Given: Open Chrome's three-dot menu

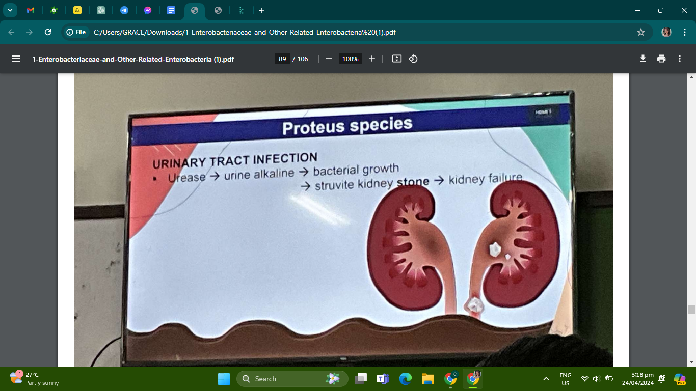Looking at the screenshot, I should [x=684, y=32].
